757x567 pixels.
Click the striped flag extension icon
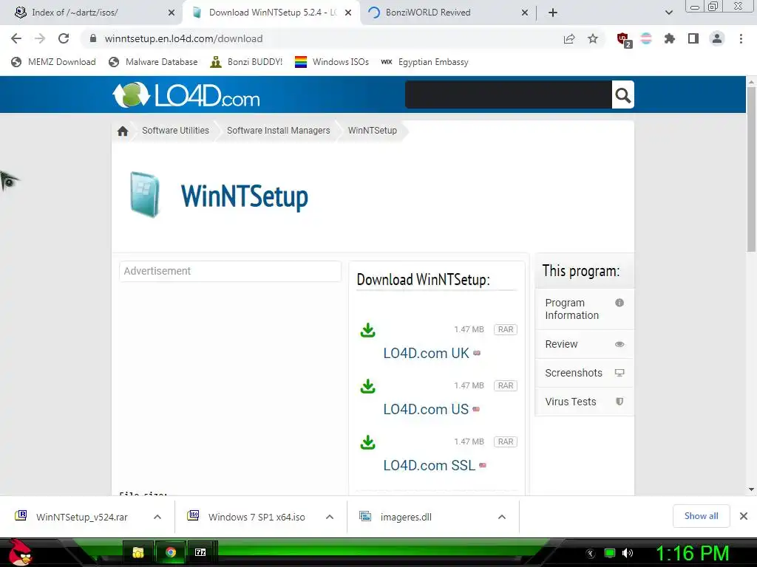646,38
